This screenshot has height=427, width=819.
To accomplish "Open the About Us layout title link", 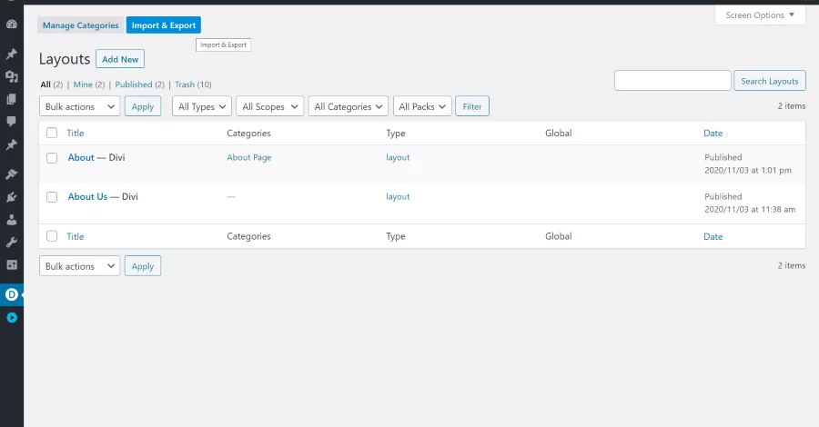I will (87, 196).
